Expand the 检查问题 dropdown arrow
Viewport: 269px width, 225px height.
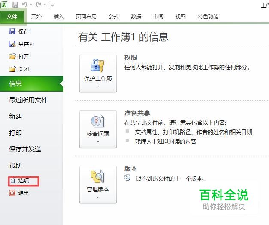tap(98, 142)
